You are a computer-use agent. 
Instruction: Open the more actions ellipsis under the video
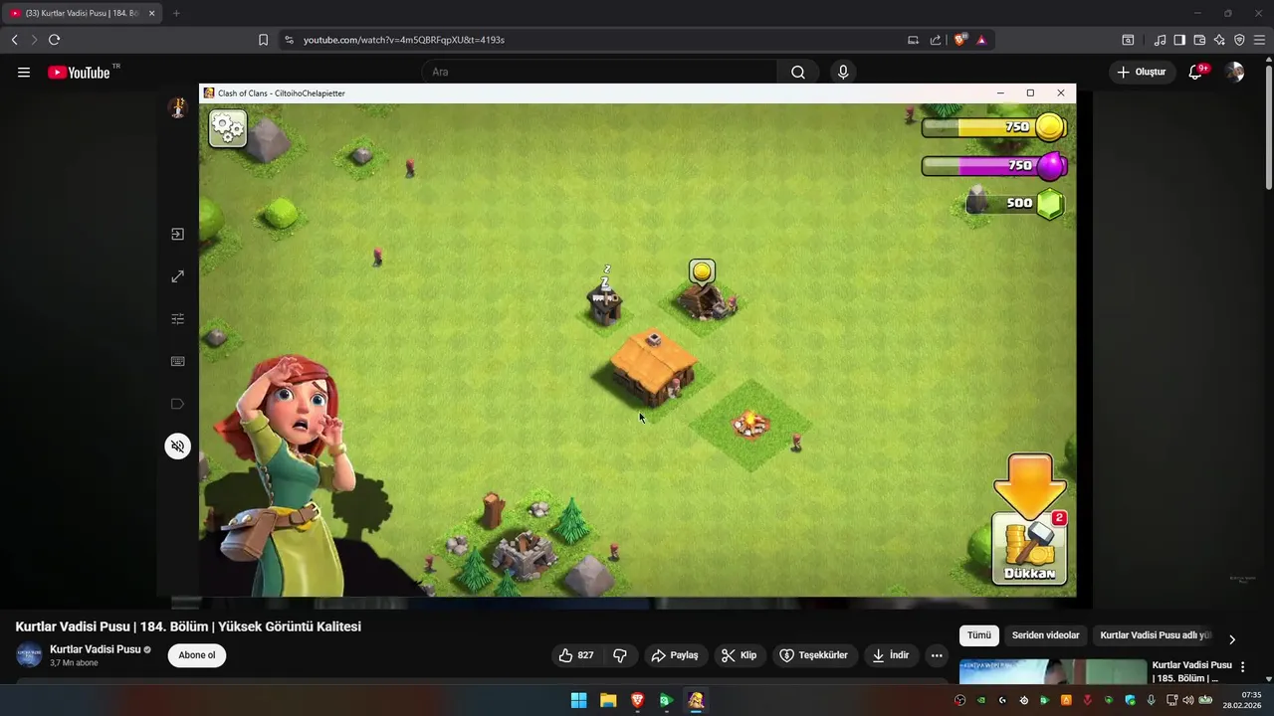pyautogui.click(x=937, y=655)
